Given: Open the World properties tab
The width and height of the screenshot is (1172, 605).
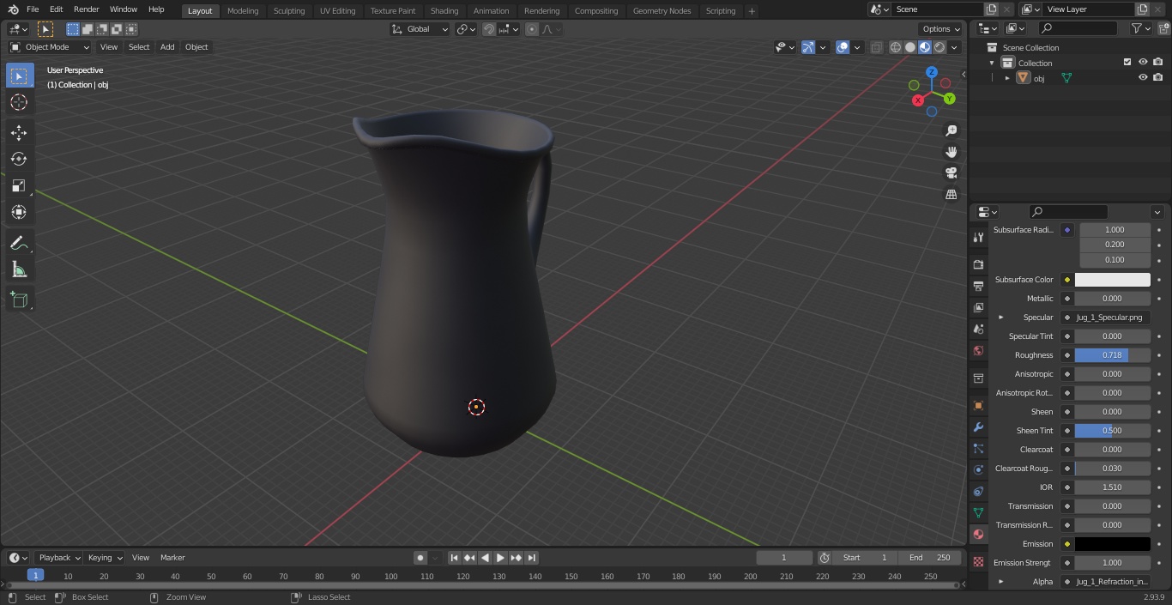Looking at the screenshot, I should (978, 350).
